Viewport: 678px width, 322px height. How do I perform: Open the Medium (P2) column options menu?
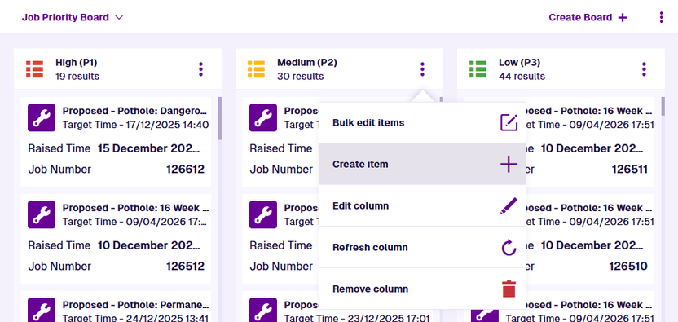(422, 69)
